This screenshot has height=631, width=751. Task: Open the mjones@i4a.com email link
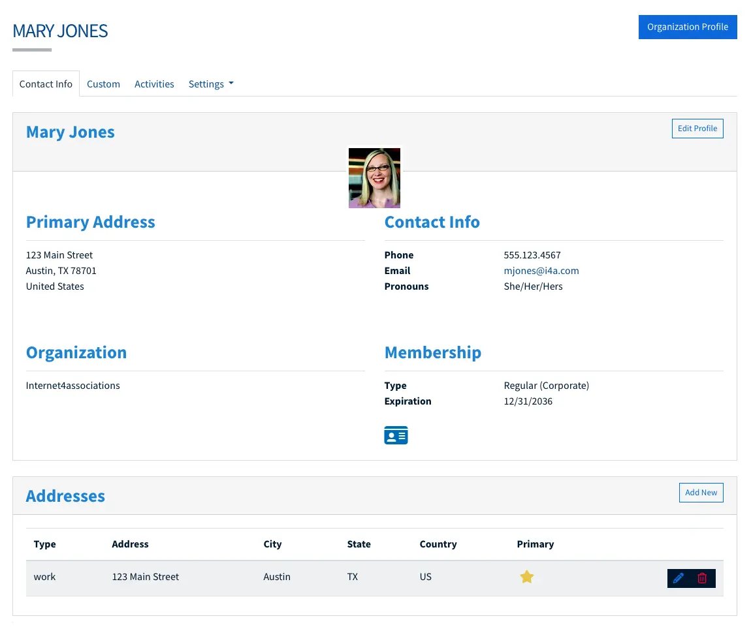[541, 270]
